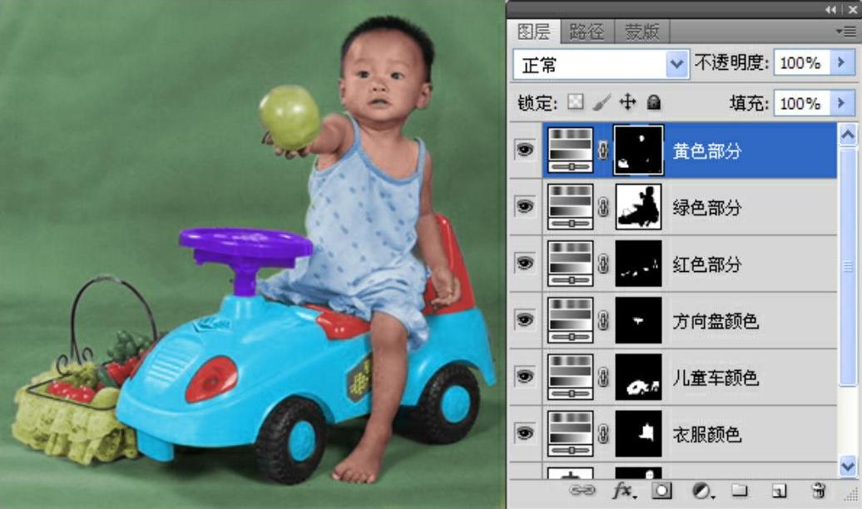
Task: Open the panel options menu
Action: click(x=847, y=32)
